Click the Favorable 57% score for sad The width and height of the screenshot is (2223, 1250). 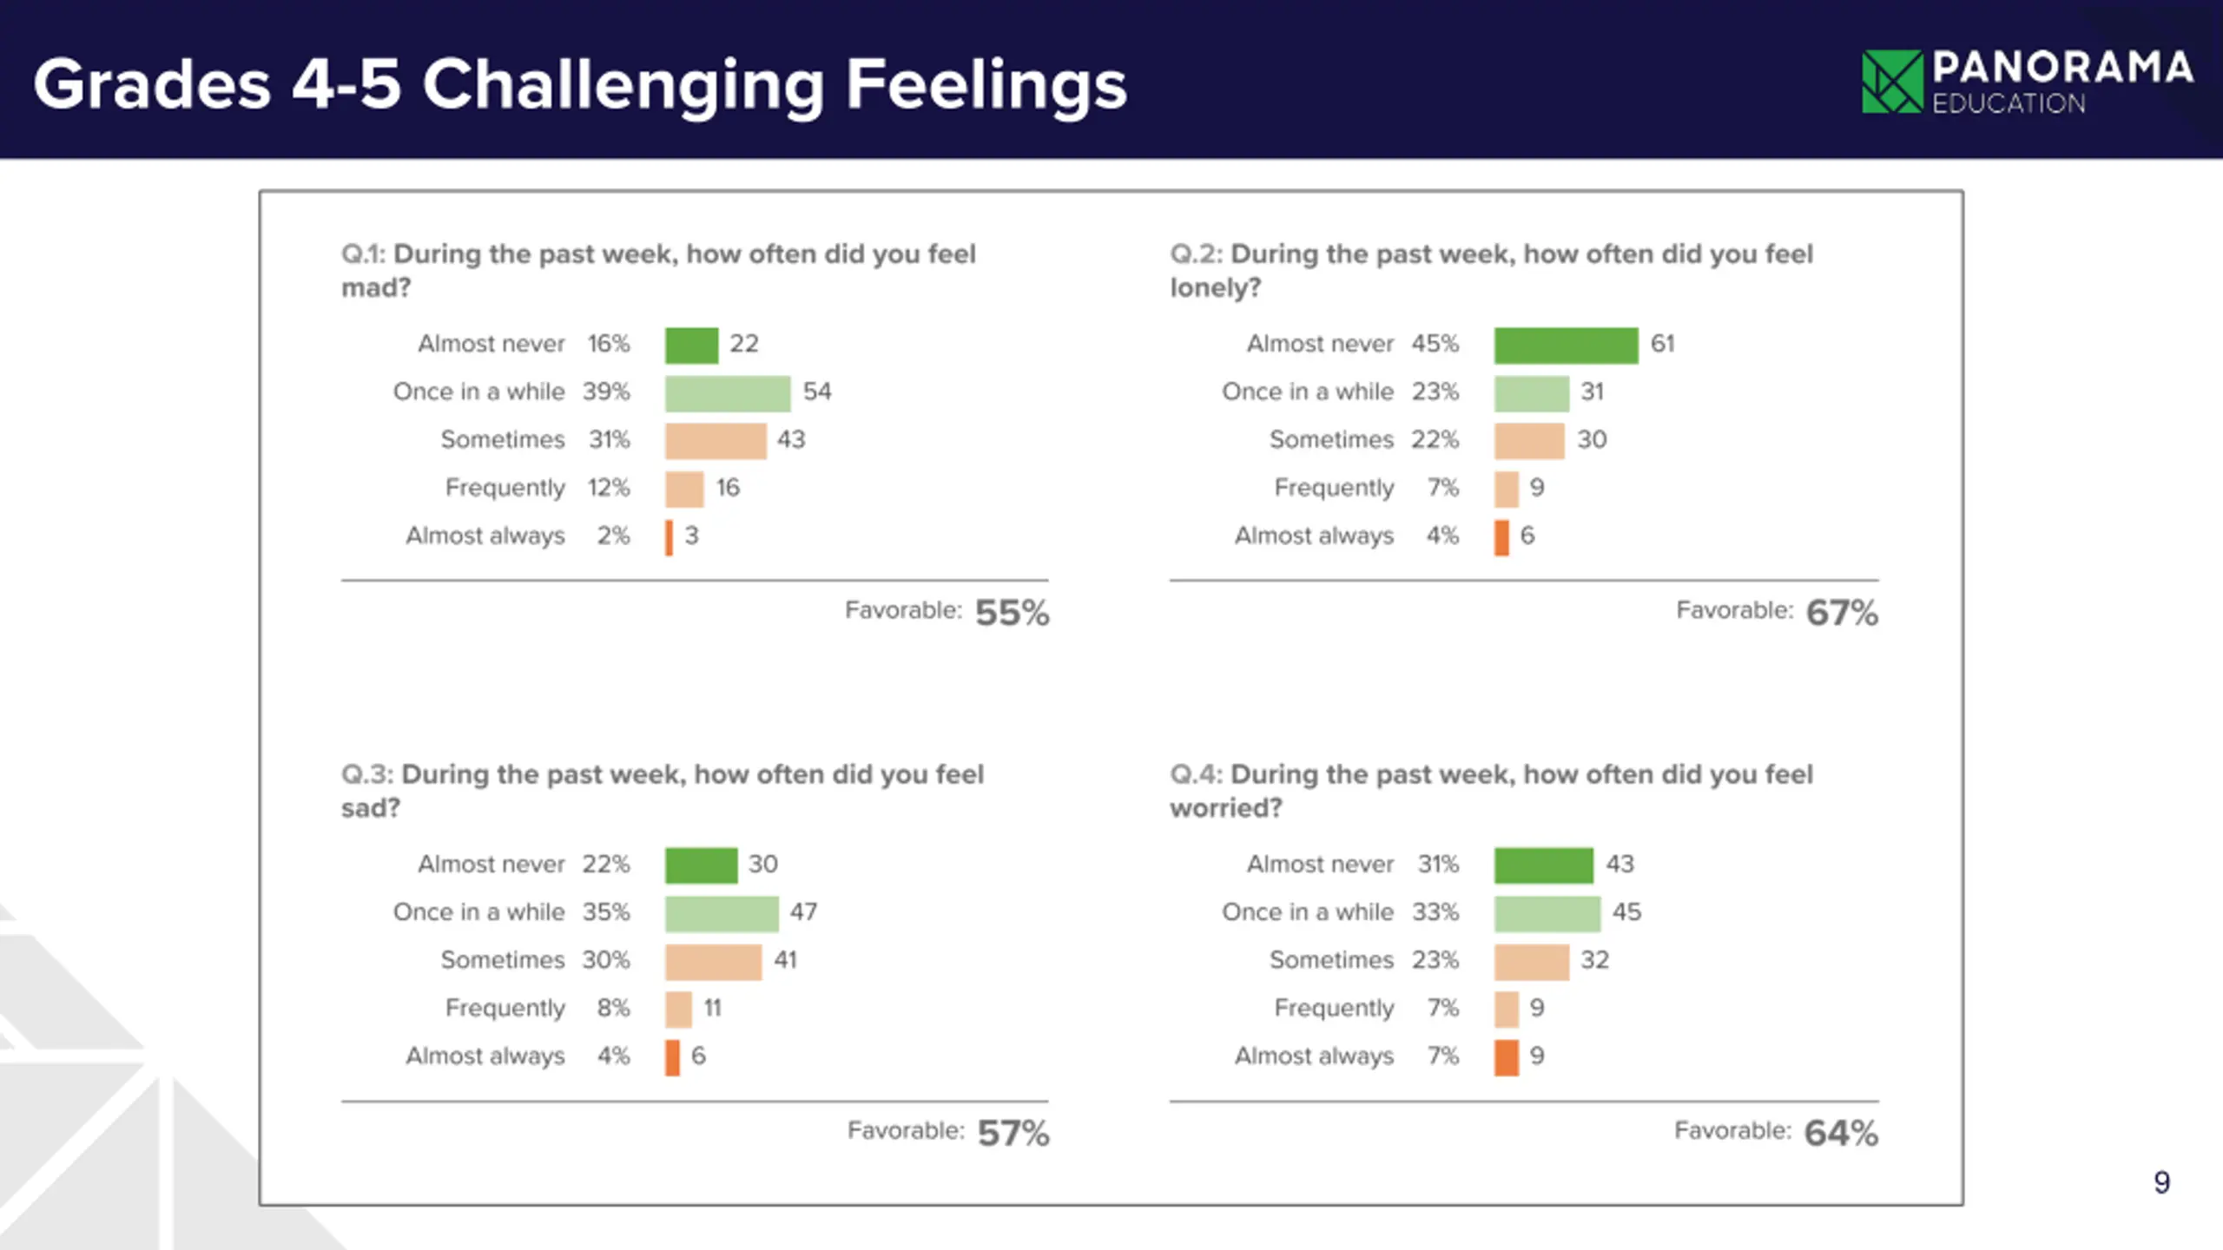[x=1013, y=1132]
